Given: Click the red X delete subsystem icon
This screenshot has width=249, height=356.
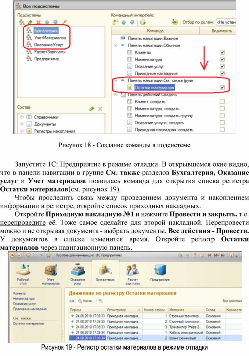Looking at the screenshot, I should pyautogui.click(x=38, y=22).
